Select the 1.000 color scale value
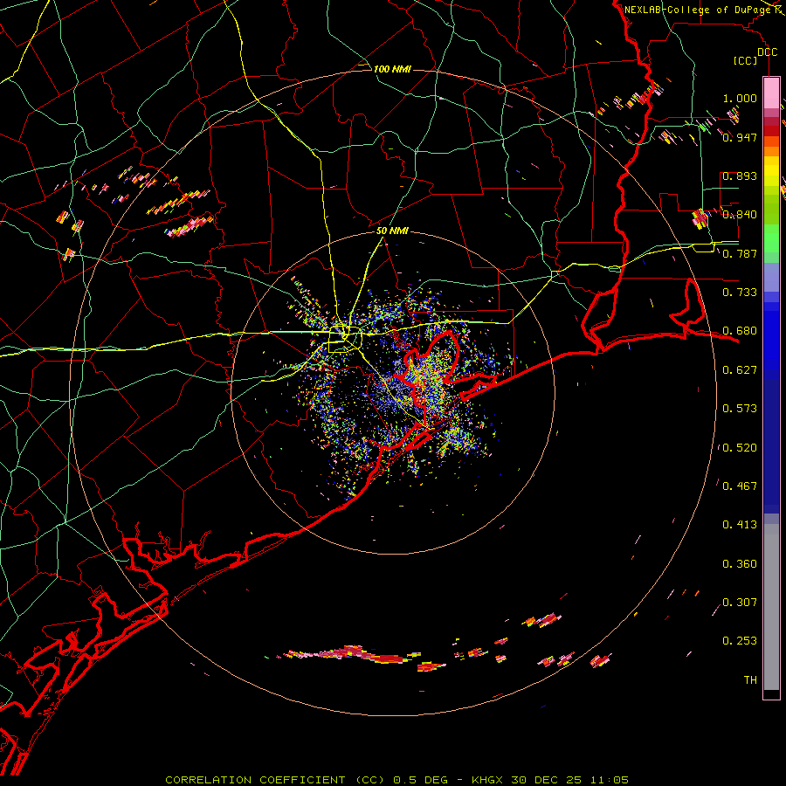Image resolution: width=786 pixels, height=786 pixels. click(x=740, y=98)
